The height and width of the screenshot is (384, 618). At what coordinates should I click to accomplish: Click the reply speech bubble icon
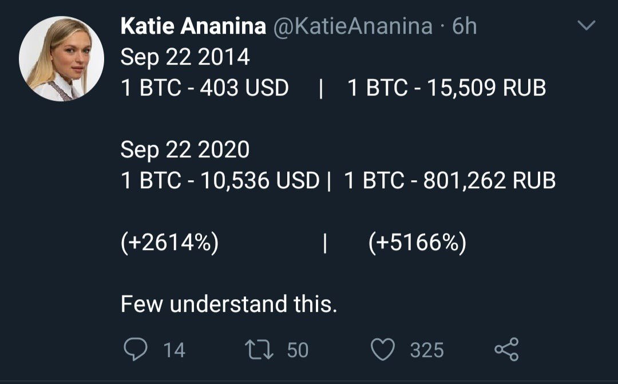coord(134,349)
